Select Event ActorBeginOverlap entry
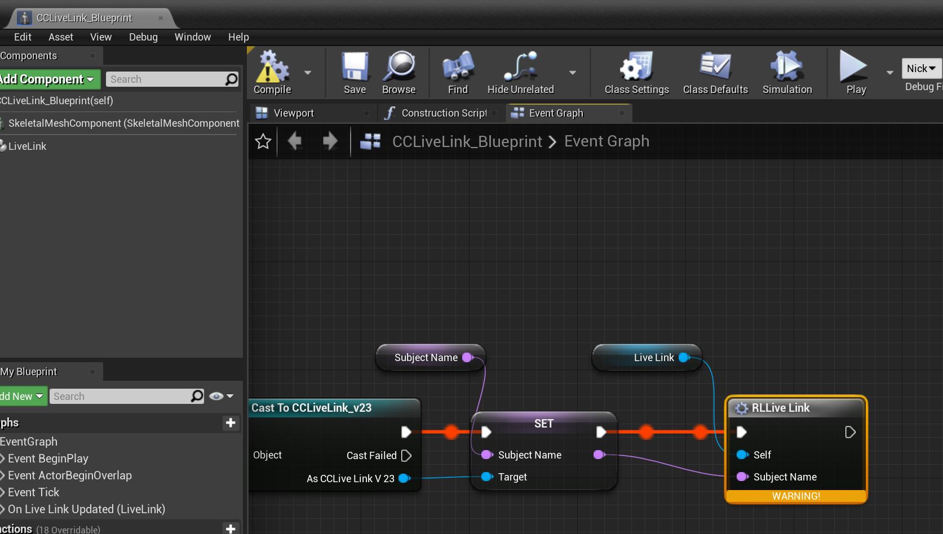Viewport: 943px width, 534px height. [69, 475]
